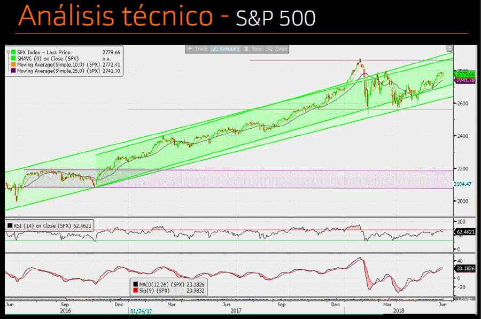Click red swatch next to Sig(9)
The height and width of the screenshot is (319, 481).
tap(136, 290)
